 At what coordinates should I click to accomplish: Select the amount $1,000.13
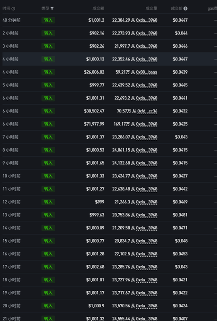[95, 59]
